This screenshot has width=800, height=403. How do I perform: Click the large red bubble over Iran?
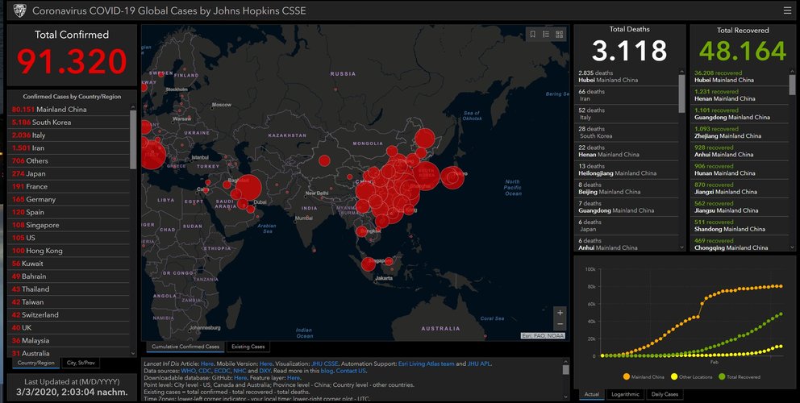pos(249,187)
